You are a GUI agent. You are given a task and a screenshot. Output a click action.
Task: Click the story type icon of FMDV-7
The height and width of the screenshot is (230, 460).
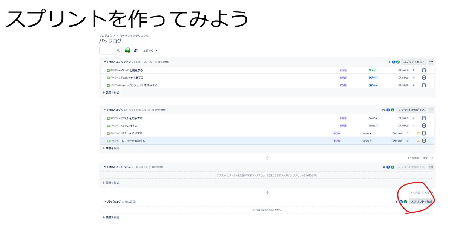coord(108,126)
